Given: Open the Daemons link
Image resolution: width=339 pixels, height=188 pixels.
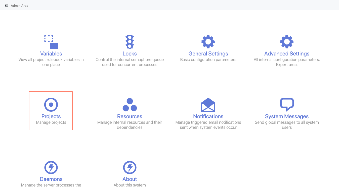Looking at the screenshot, I should click(x=51, y=179).
